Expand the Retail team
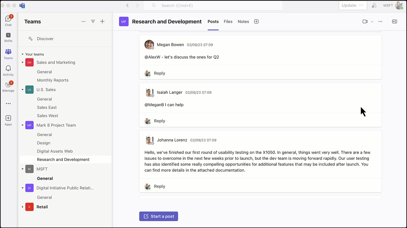 tap(23, 207)
